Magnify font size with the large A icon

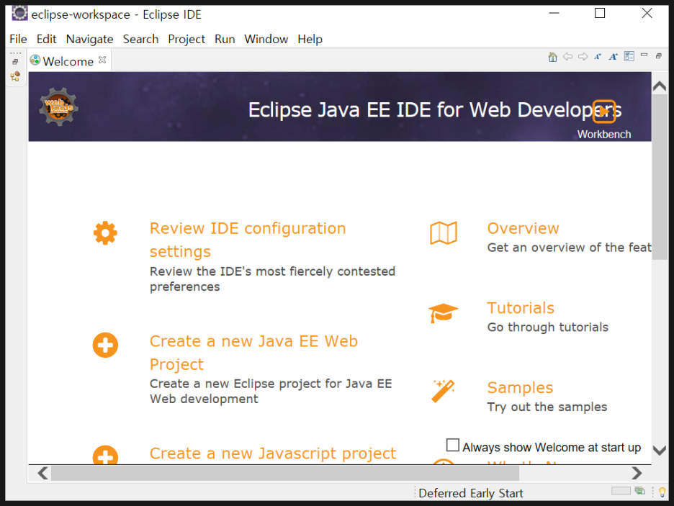[614, 57]
